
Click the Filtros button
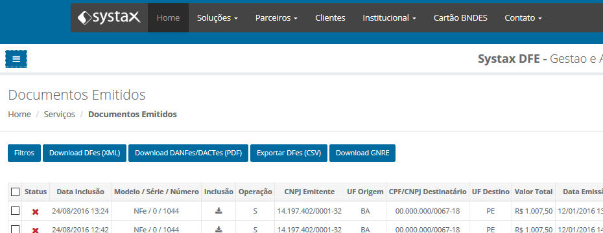24,153
